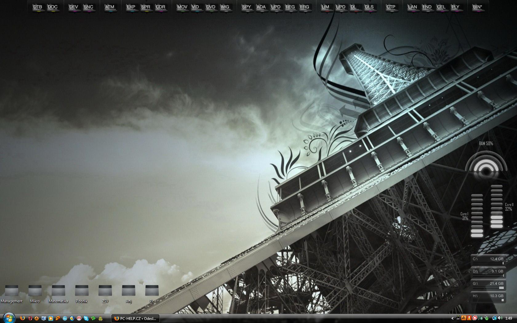Open the ZSV desktop folder
Image resolution: width=517 pixels, height=323 pixels.
[105, 291]
